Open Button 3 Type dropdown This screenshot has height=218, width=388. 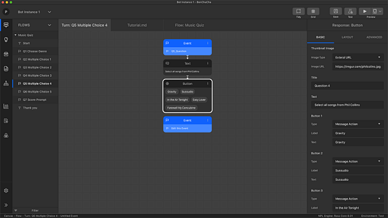point(358,199)
